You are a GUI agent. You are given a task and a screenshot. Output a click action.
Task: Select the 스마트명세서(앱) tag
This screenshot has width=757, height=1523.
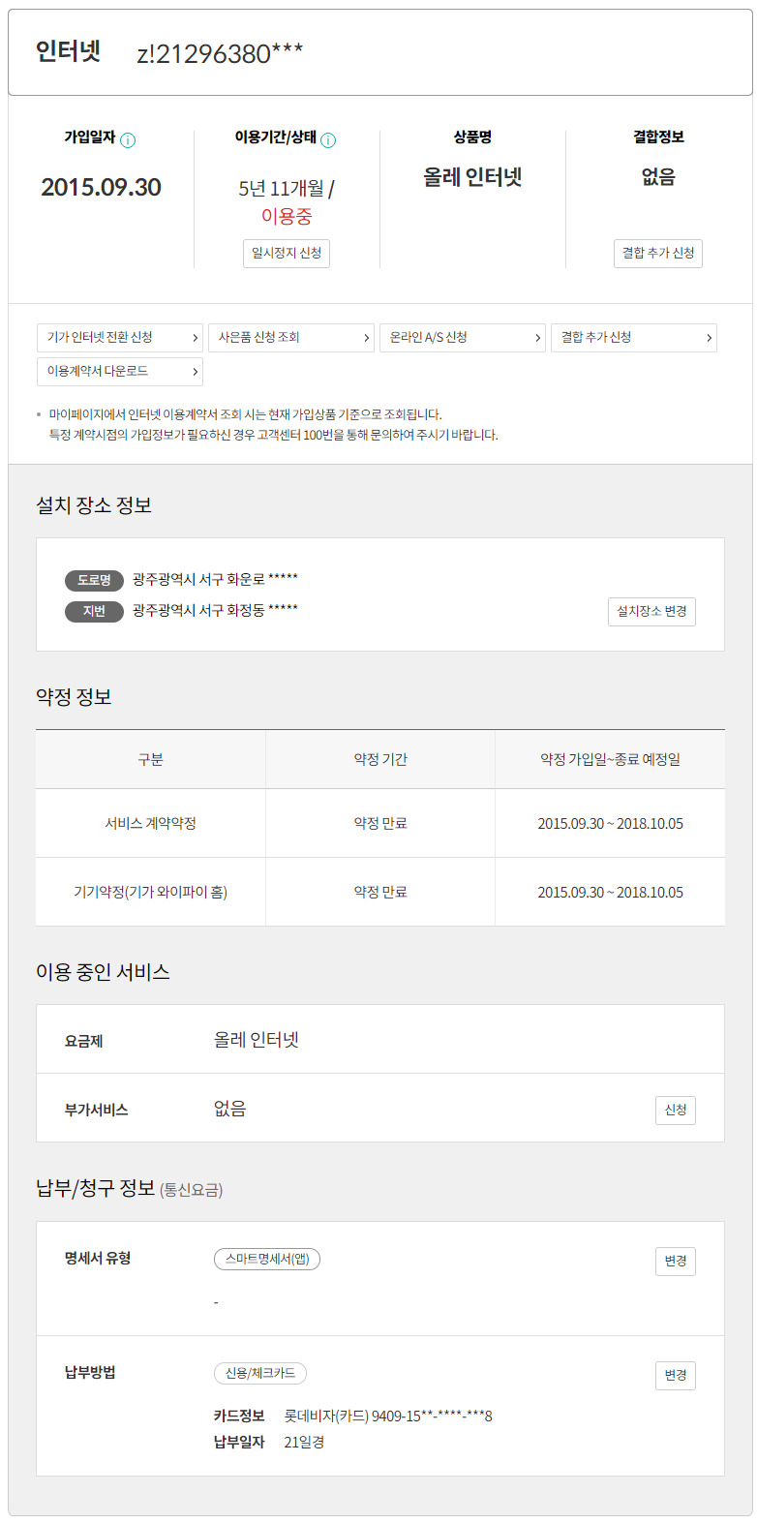(x=267, y=1259)
